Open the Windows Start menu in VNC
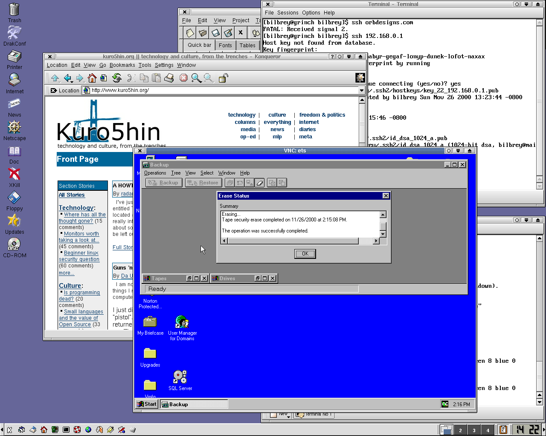546x436 pixels. tap(147, 404)
